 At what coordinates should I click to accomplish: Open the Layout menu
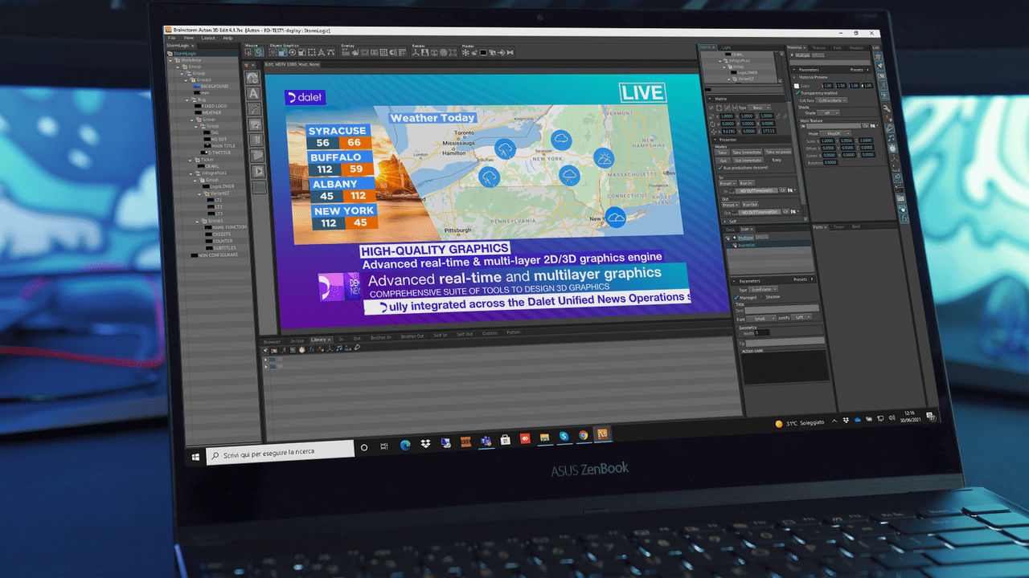(x=208, y=38)
